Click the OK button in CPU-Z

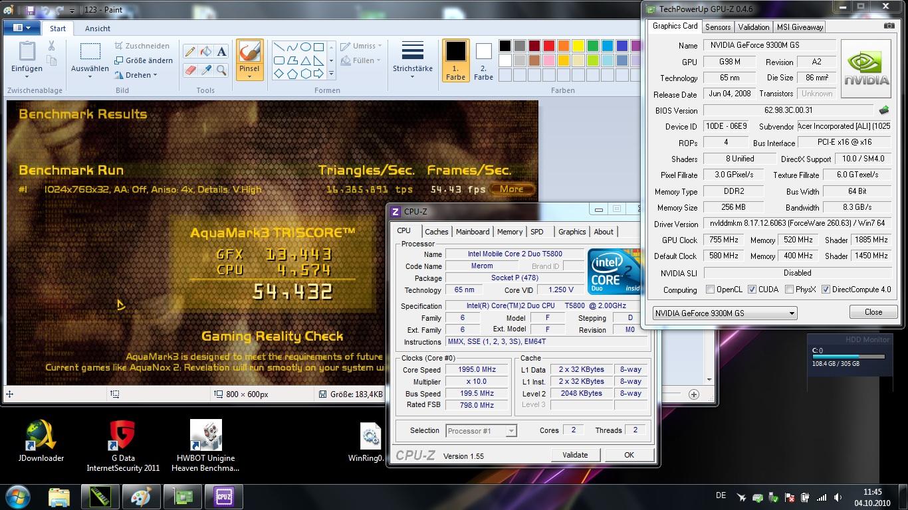click(x=629, y=455)
